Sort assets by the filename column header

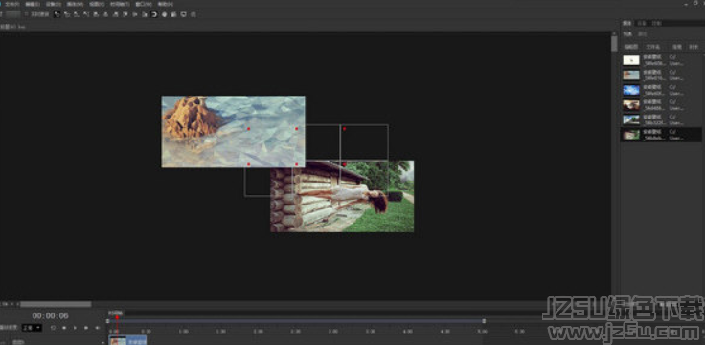click(x=653, y=47)
